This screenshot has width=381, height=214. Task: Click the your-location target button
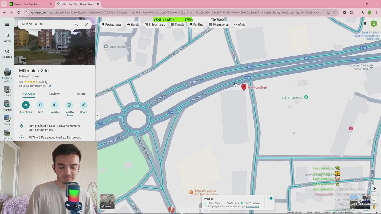(374, 188)
